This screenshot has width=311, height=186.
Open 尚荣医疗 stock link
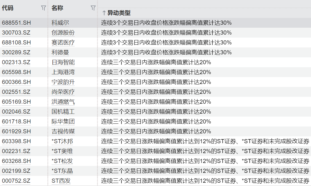pos(63,92)
